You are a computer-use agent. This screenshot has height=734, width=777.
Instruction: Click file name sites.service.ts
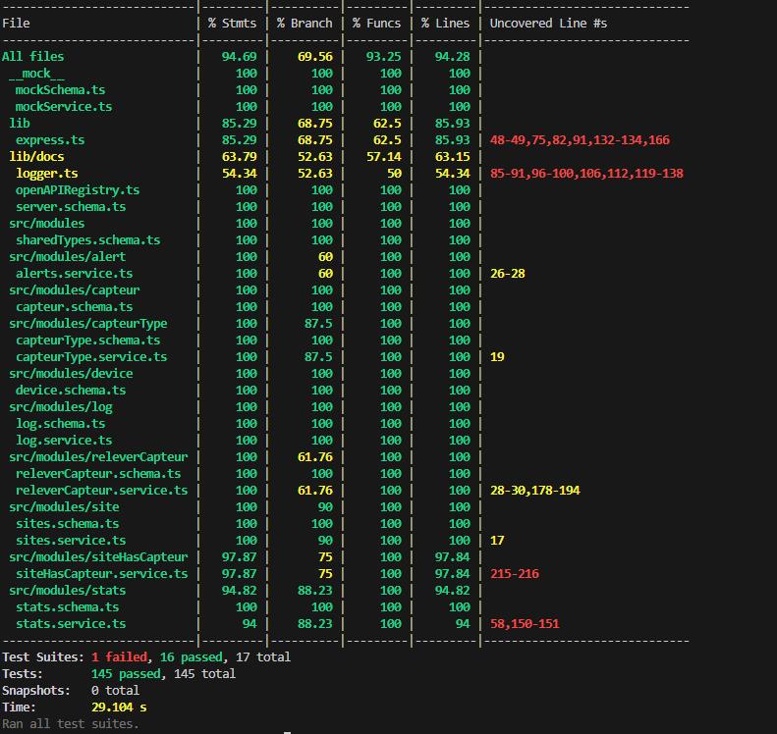tap(71, 541)
